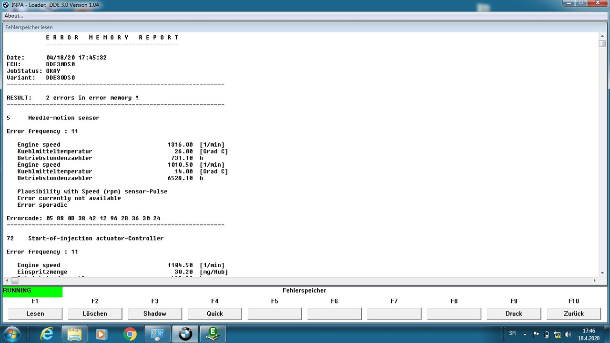Click the Betriebstundenzaehler value 6528.10
This screenshot has height=343, width=610.
[x=180, y=178]
